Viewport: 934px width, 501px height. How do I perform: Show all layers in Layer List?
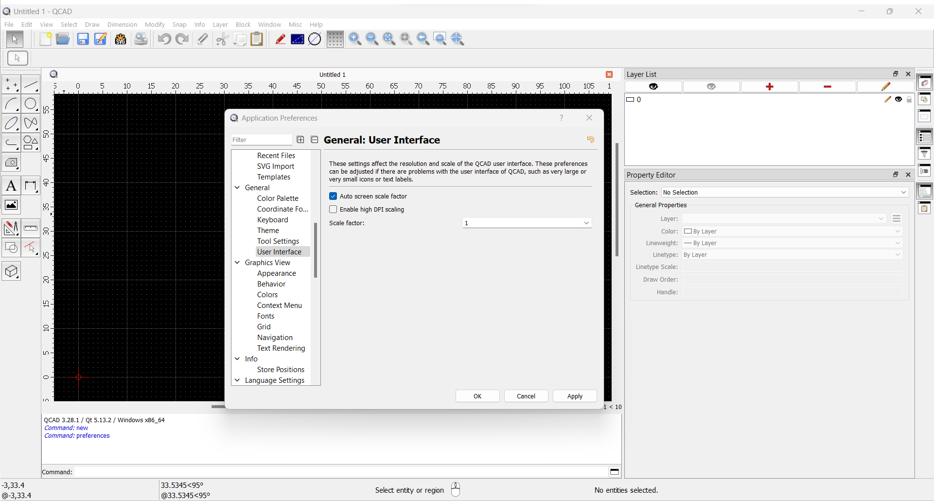(x=653, y=87)
